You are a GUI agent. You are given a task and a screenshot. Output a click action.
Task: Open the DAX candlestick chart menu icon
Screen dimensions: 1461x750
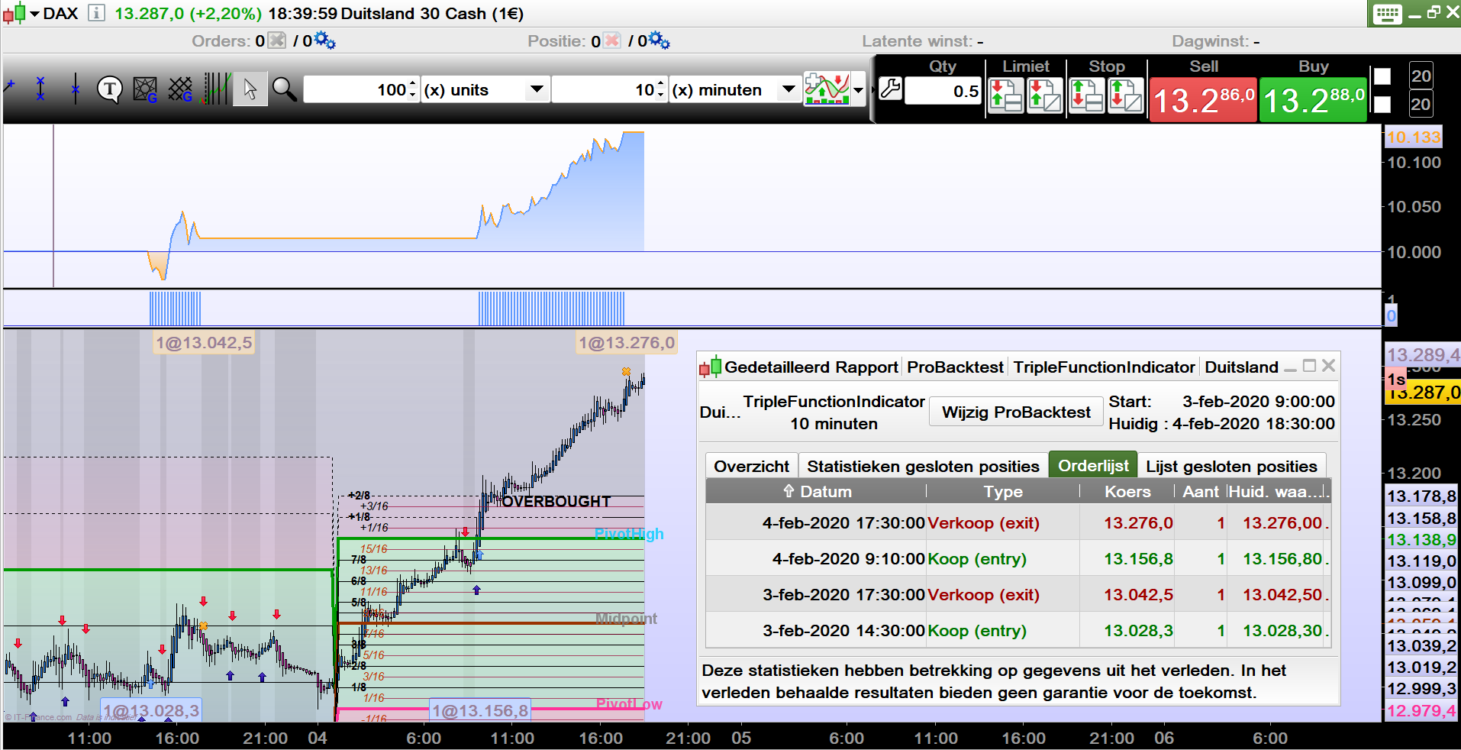coord(14,14)
